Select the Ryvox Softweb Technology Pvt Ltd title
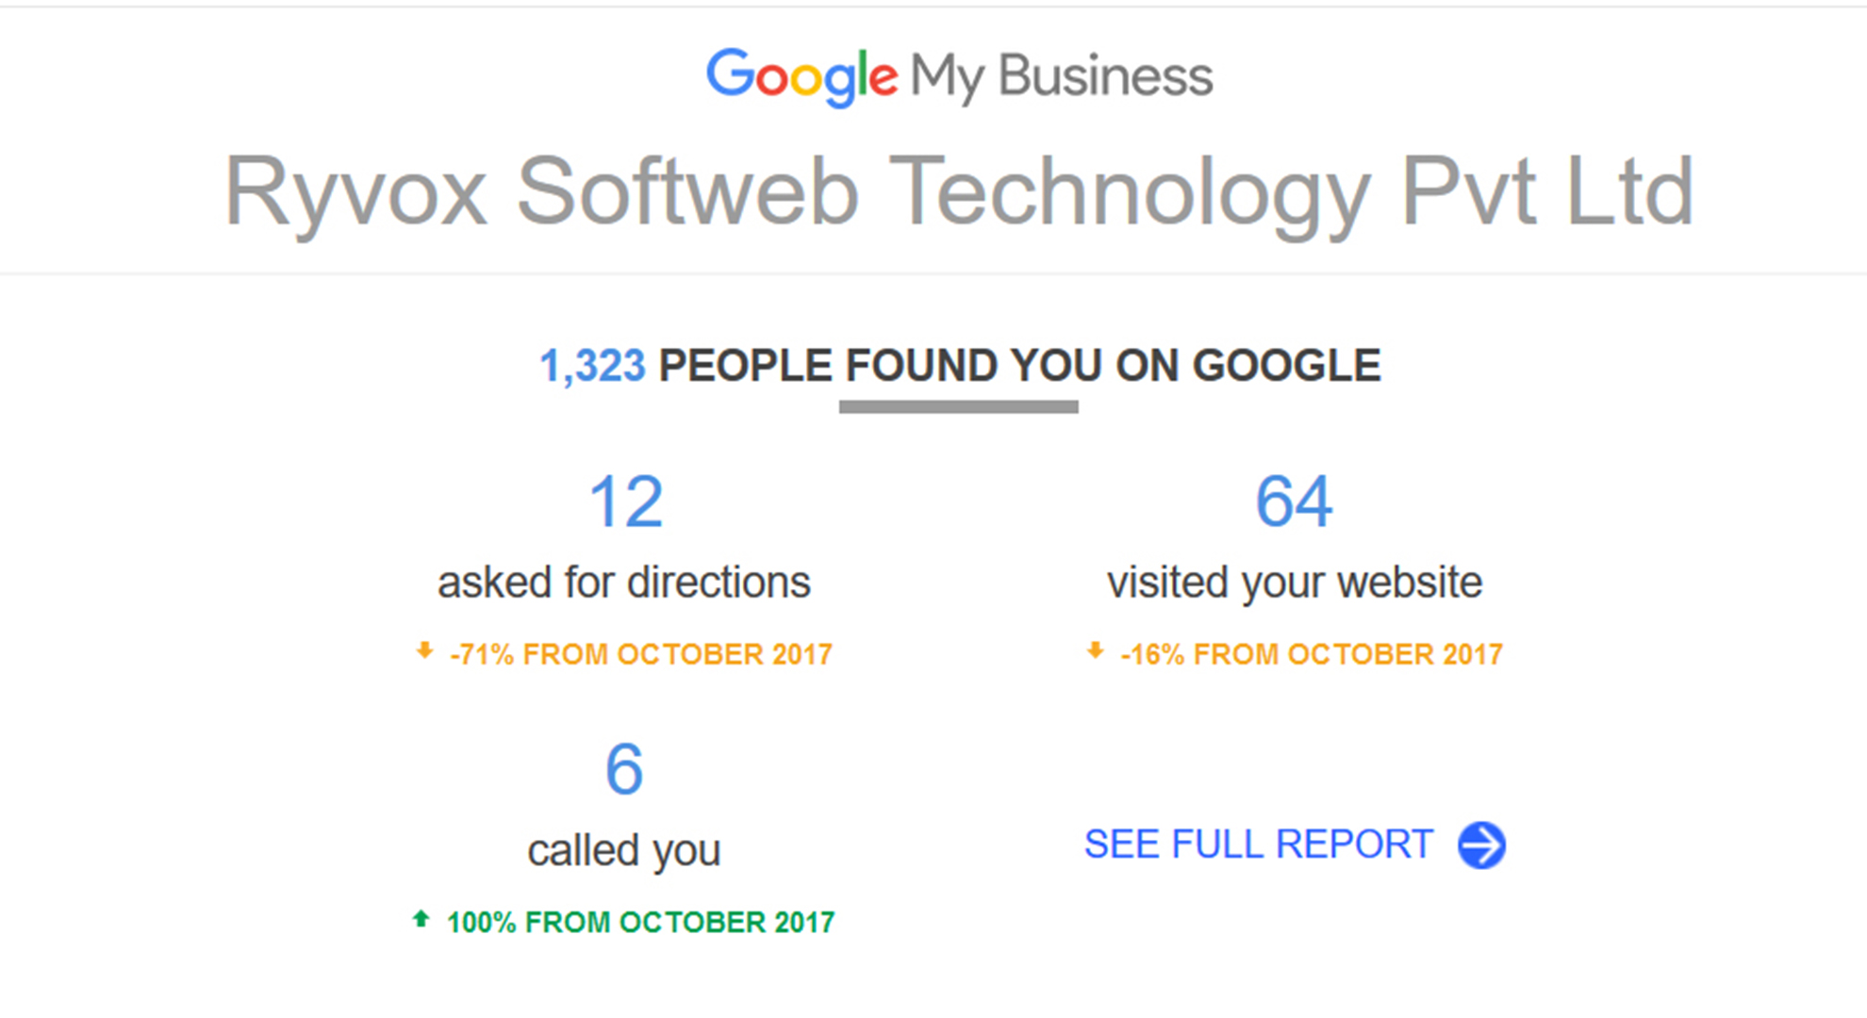The image size is (1867, 1018). 959,193
